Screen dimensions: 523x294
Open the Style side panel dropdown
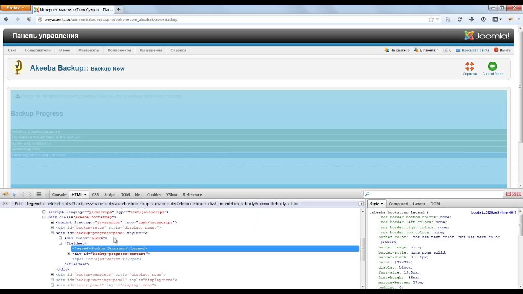click(377, 204)
